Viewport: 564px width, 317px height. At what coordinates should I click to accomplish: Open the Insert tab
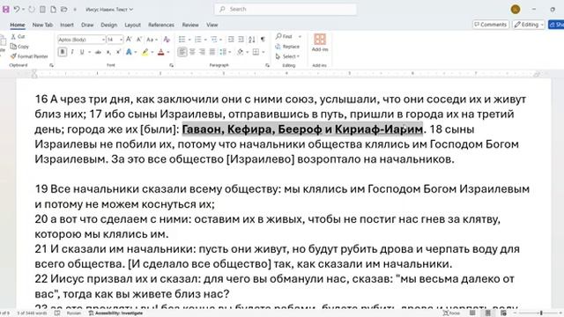click(67, 25)
